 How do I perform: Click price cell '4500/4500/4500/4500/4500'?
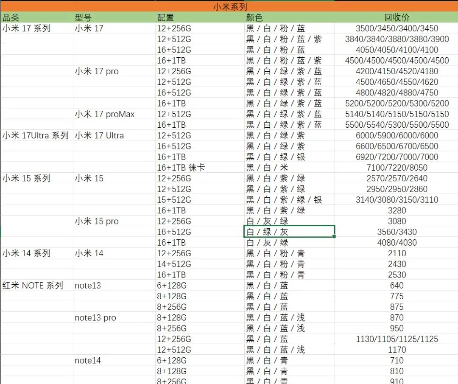[x=397, y=61]
